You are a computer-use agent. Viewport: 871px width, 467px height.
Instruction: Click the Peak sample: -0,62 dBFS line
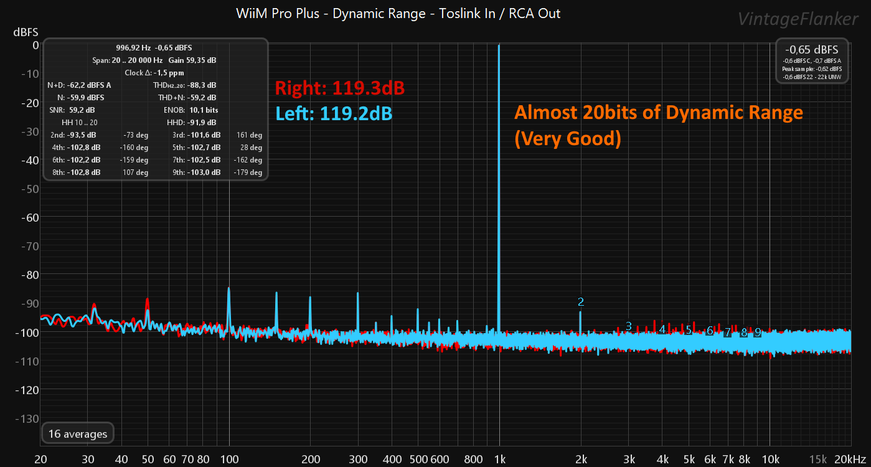coord(812,68)
